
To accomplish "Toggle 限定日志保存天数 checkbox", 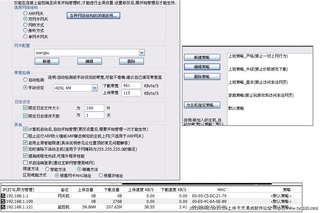I will click(25, 116).
